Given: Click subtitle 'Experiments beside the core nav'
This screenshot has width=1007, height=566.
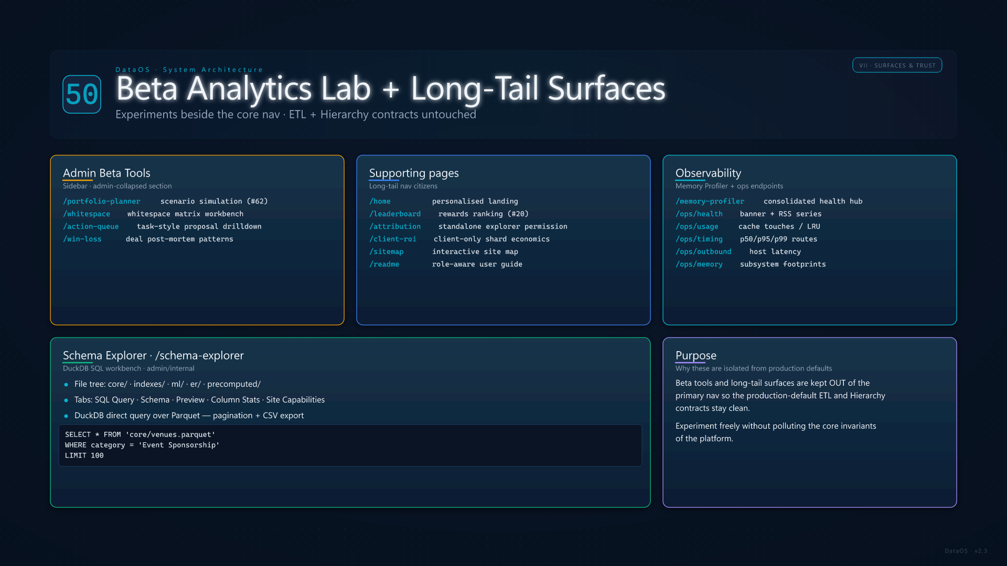Looking at the screenshot, I should [x=296, y=114].
